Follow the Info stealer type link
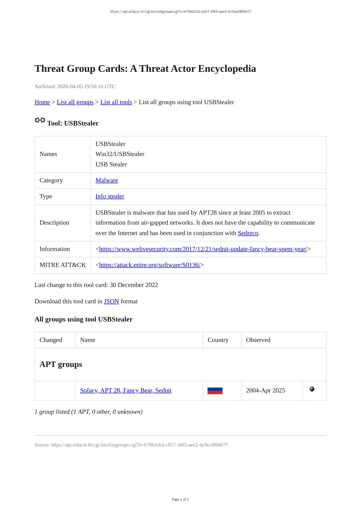This screenshot has height=511, width=361. 110,196
